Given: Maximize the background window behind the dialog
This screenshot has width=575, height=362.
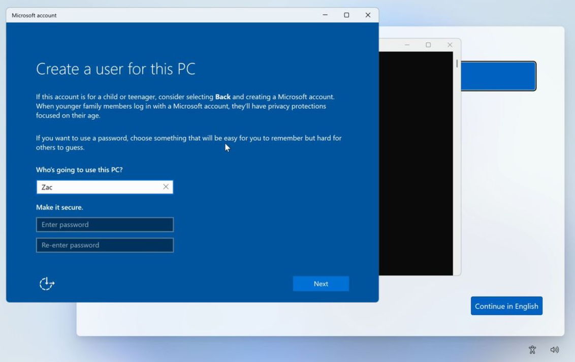Looking at the screenshot, I should (x=428, y=45).
